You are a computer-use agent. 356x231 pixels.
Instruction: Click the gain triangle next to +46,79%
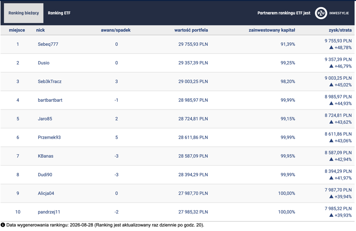point(331,66)
